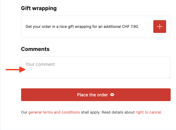Click the Comments heading
Image resolution: width=176 pixels, height=130 pixels.
pyautogui.click(x=35, y=49)
